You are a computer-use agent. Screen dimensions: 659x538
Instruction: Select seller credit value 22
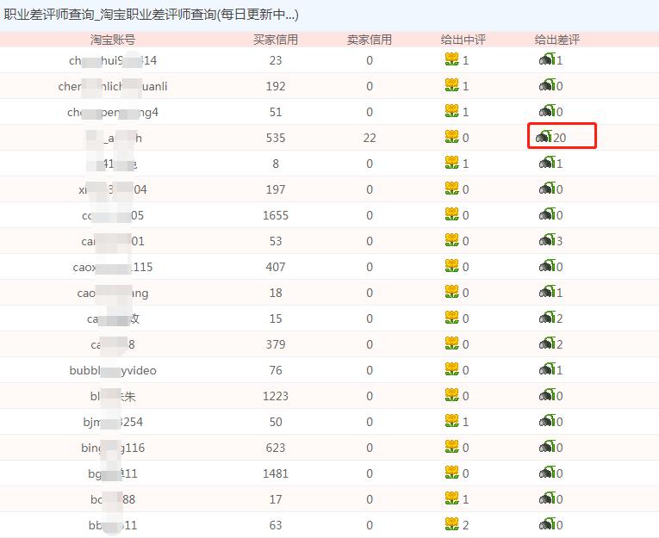(370, 138)
